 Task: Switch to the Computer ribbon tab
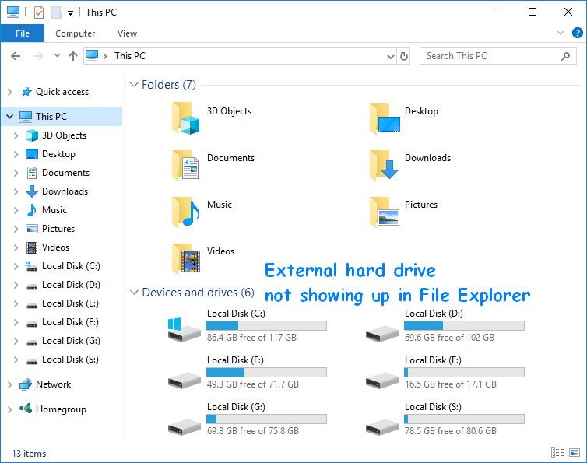76,33
